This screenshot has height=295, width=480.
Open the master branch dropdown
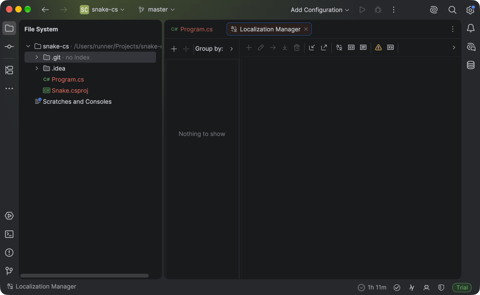(157, 10)
